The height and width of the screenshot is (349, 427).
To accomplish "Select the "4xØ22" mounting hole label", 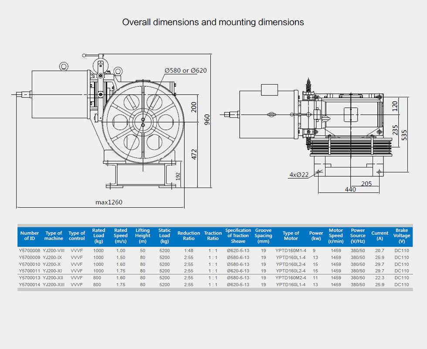I will pyautogui.click(x=299, y=174).
